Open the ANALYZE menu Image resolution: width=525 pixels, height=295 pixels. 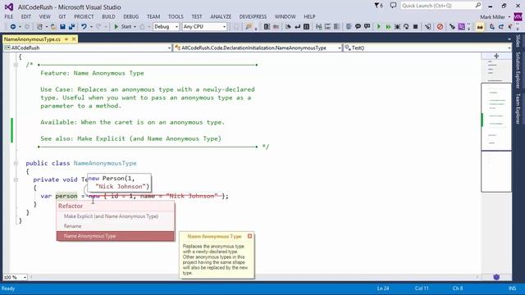[221, 16]
